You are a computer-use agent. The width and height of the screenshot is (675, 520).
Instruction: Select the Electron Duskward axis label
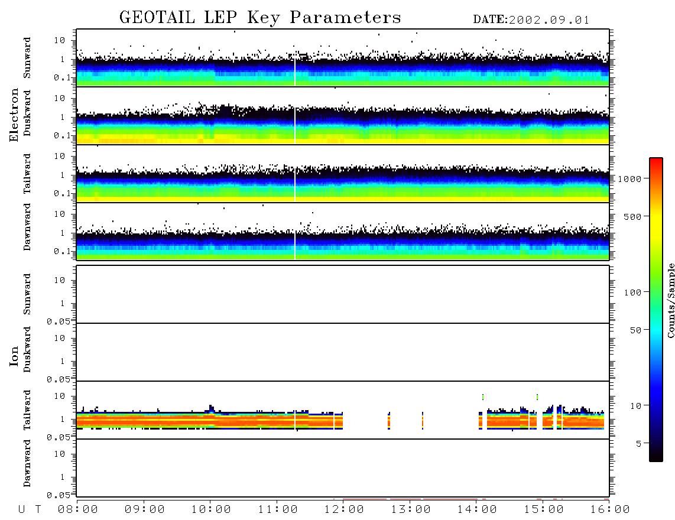27,113
